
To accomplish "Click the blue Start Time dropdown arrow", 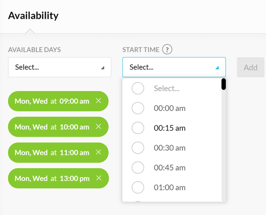I will 217,68.
